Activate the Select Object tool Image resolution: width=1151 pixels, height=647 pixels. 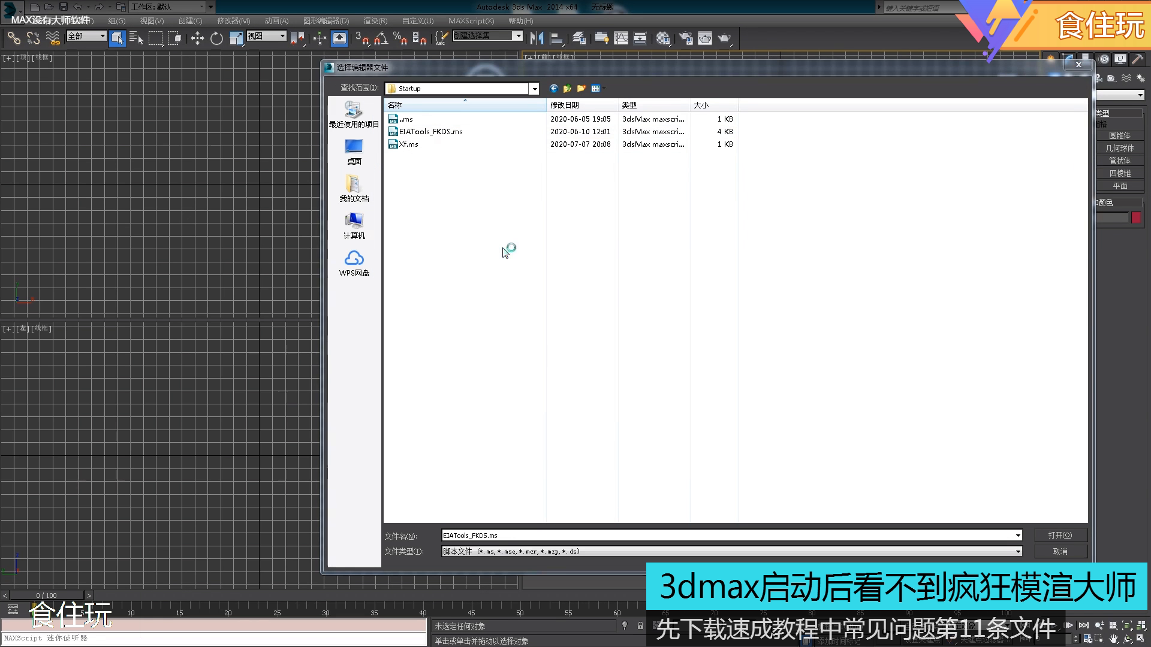pos(117,38)
